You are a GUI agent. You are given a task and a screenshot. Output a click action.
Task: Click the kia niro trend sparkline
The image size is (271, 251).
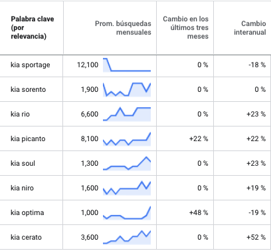[127, 188]
